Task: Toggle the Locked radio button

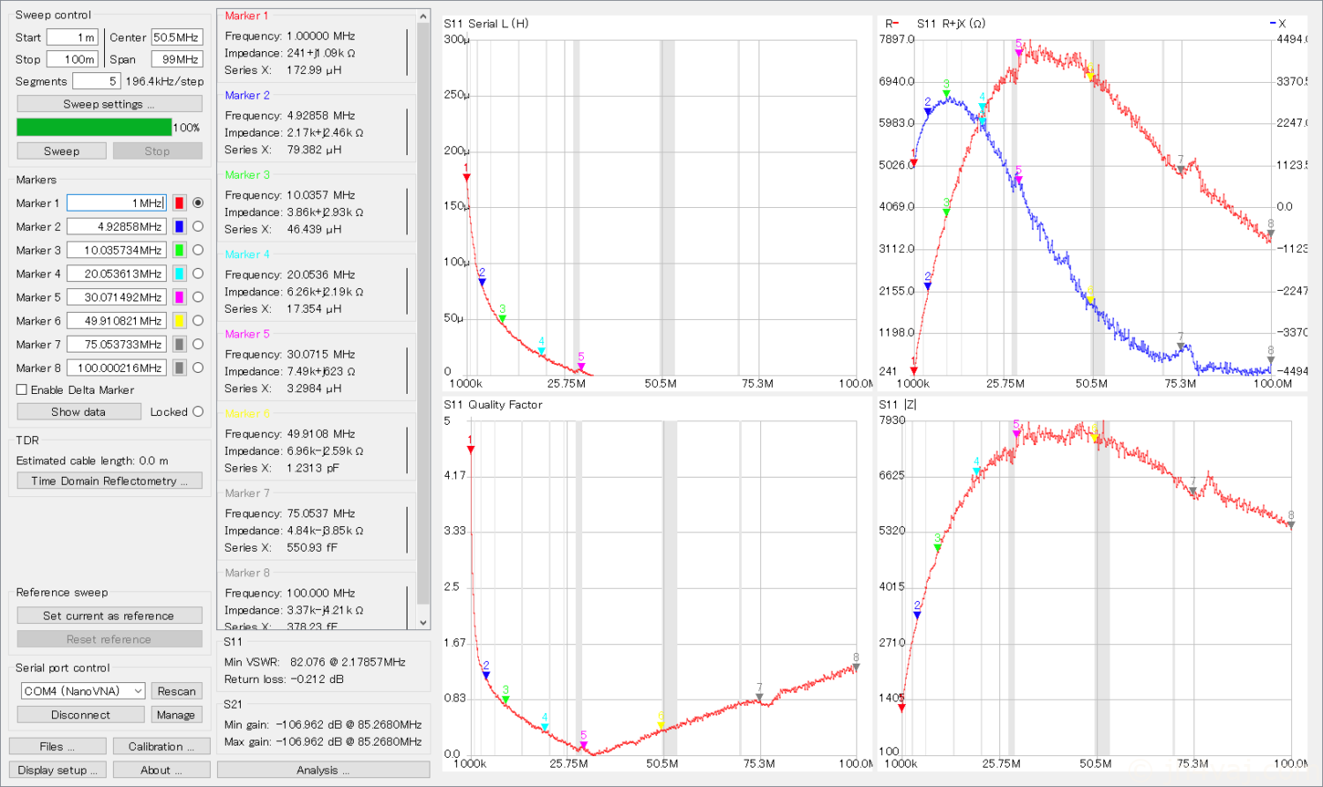Action: coord(198,412)
